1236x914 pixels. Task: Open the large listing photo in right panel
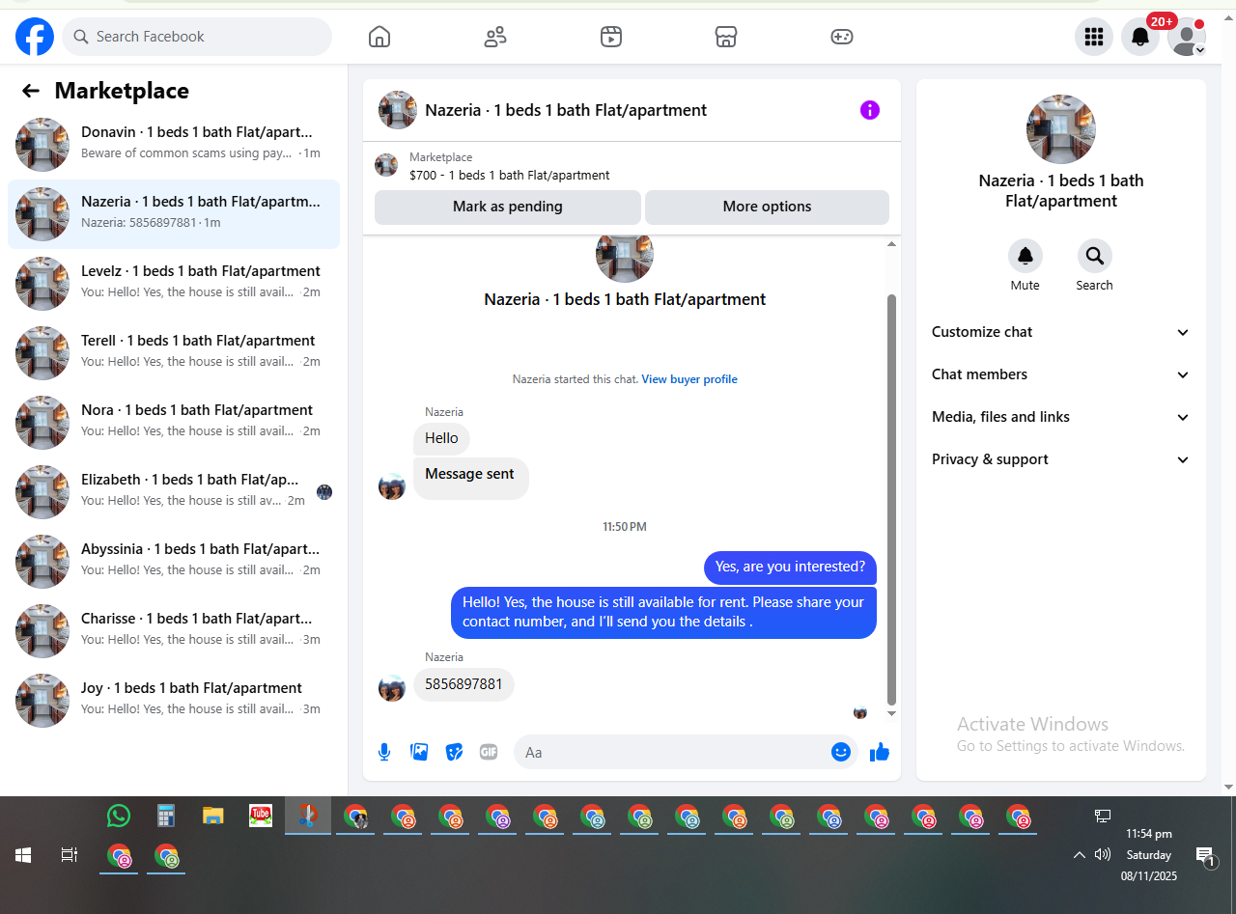coord(1061,129)
